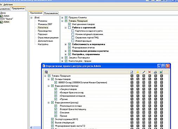Collapse the [Все] applications tree root
This screenshot has width=178, height=129.
[x=31, y=18]
